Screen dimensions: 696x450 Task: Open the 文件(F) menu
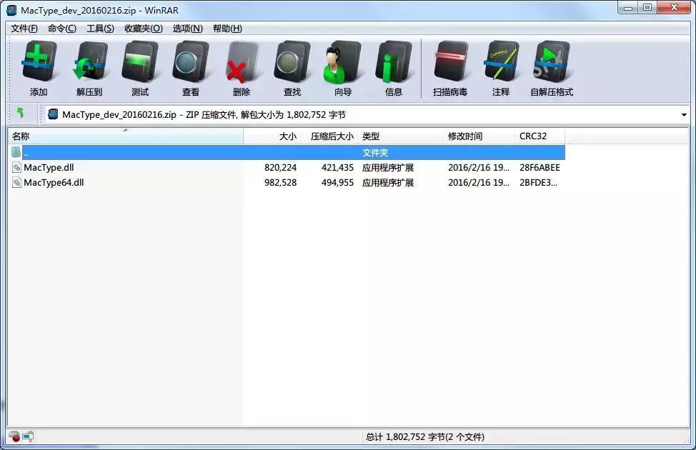point(24,29)
